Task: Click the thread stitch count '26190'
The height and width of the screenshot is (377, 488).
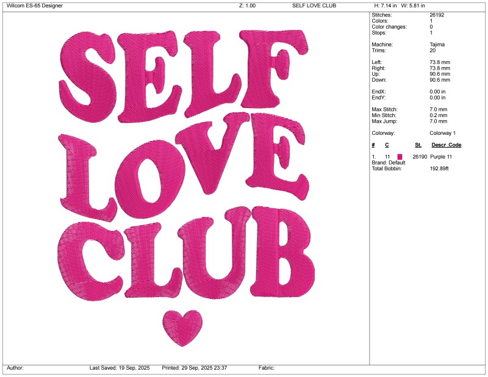Action: point(420,157)
